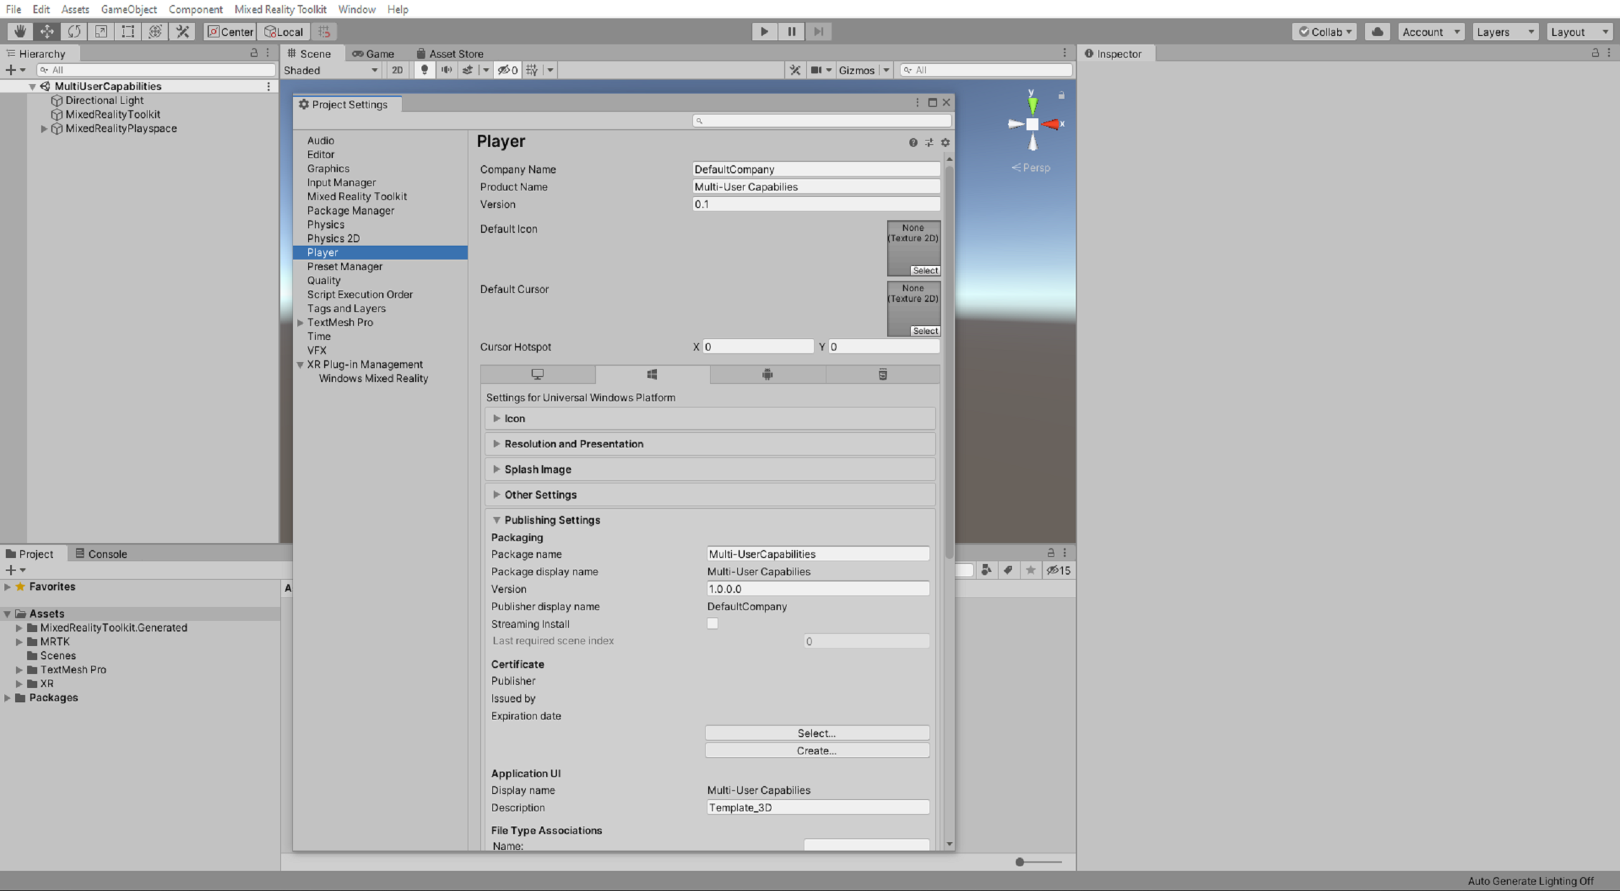Click the Create certificate button
This screenshot has width=1620, height=891.
tap(815, 751)
